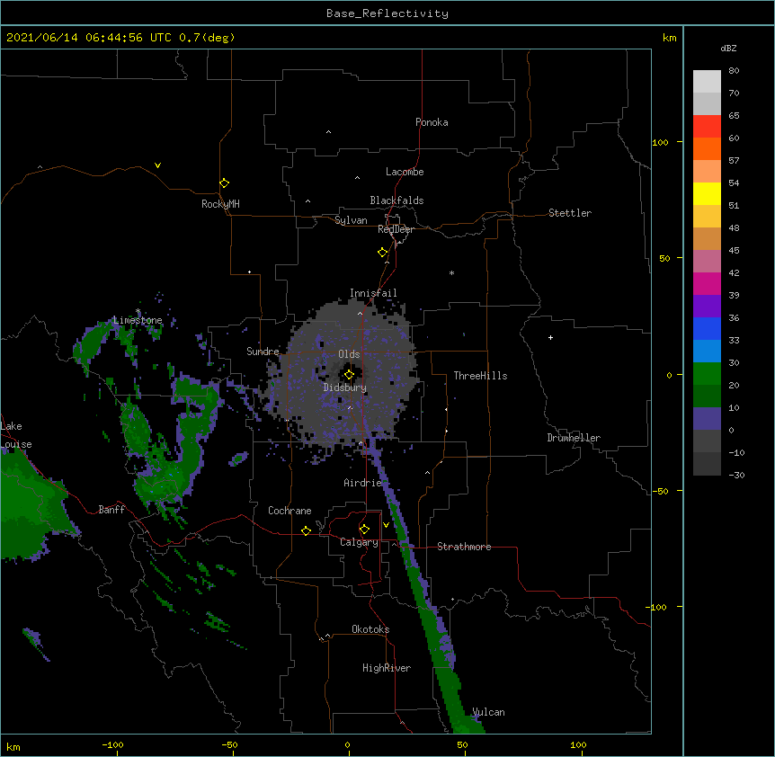Click the Banff label

(111, 510)
